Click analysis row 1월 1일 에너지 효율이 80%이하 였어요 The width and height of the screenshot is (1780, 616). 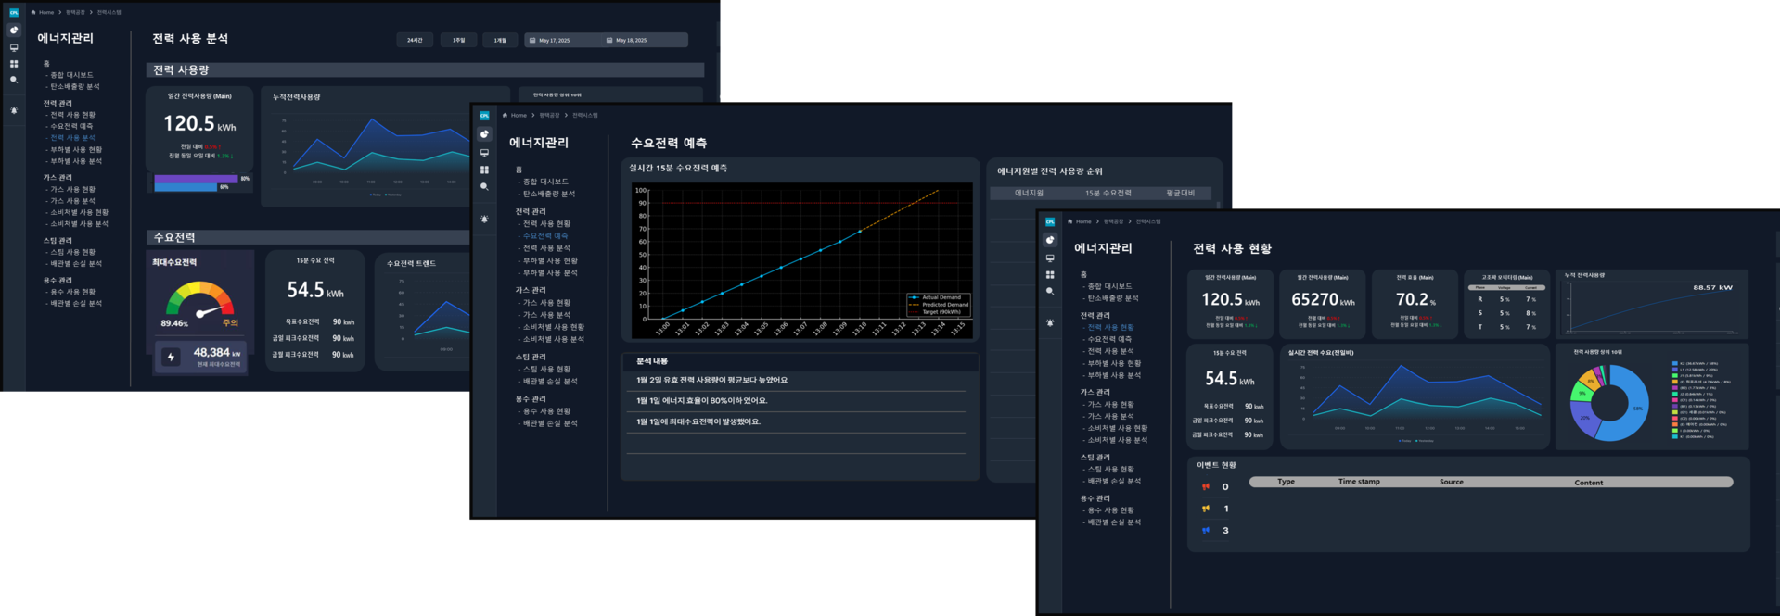point(796,401)
